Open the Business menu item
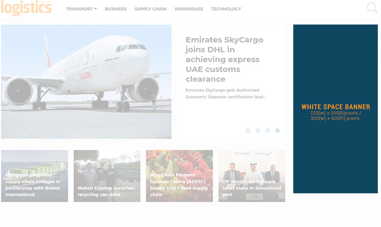Screen dimensions: 381x227 point(116,9)
